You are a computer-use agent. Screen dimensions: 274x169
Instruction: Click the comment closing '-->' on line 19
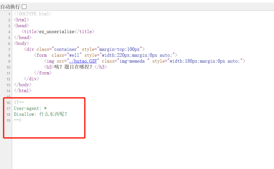pos(18,120)
